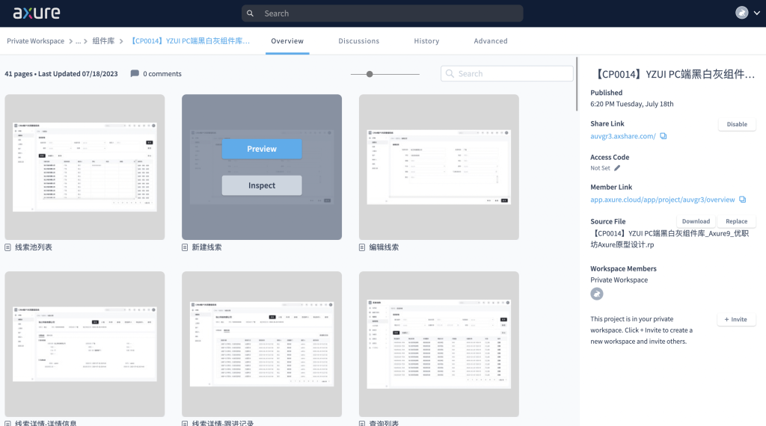Switch to the Discussions tab

[358, 41]
